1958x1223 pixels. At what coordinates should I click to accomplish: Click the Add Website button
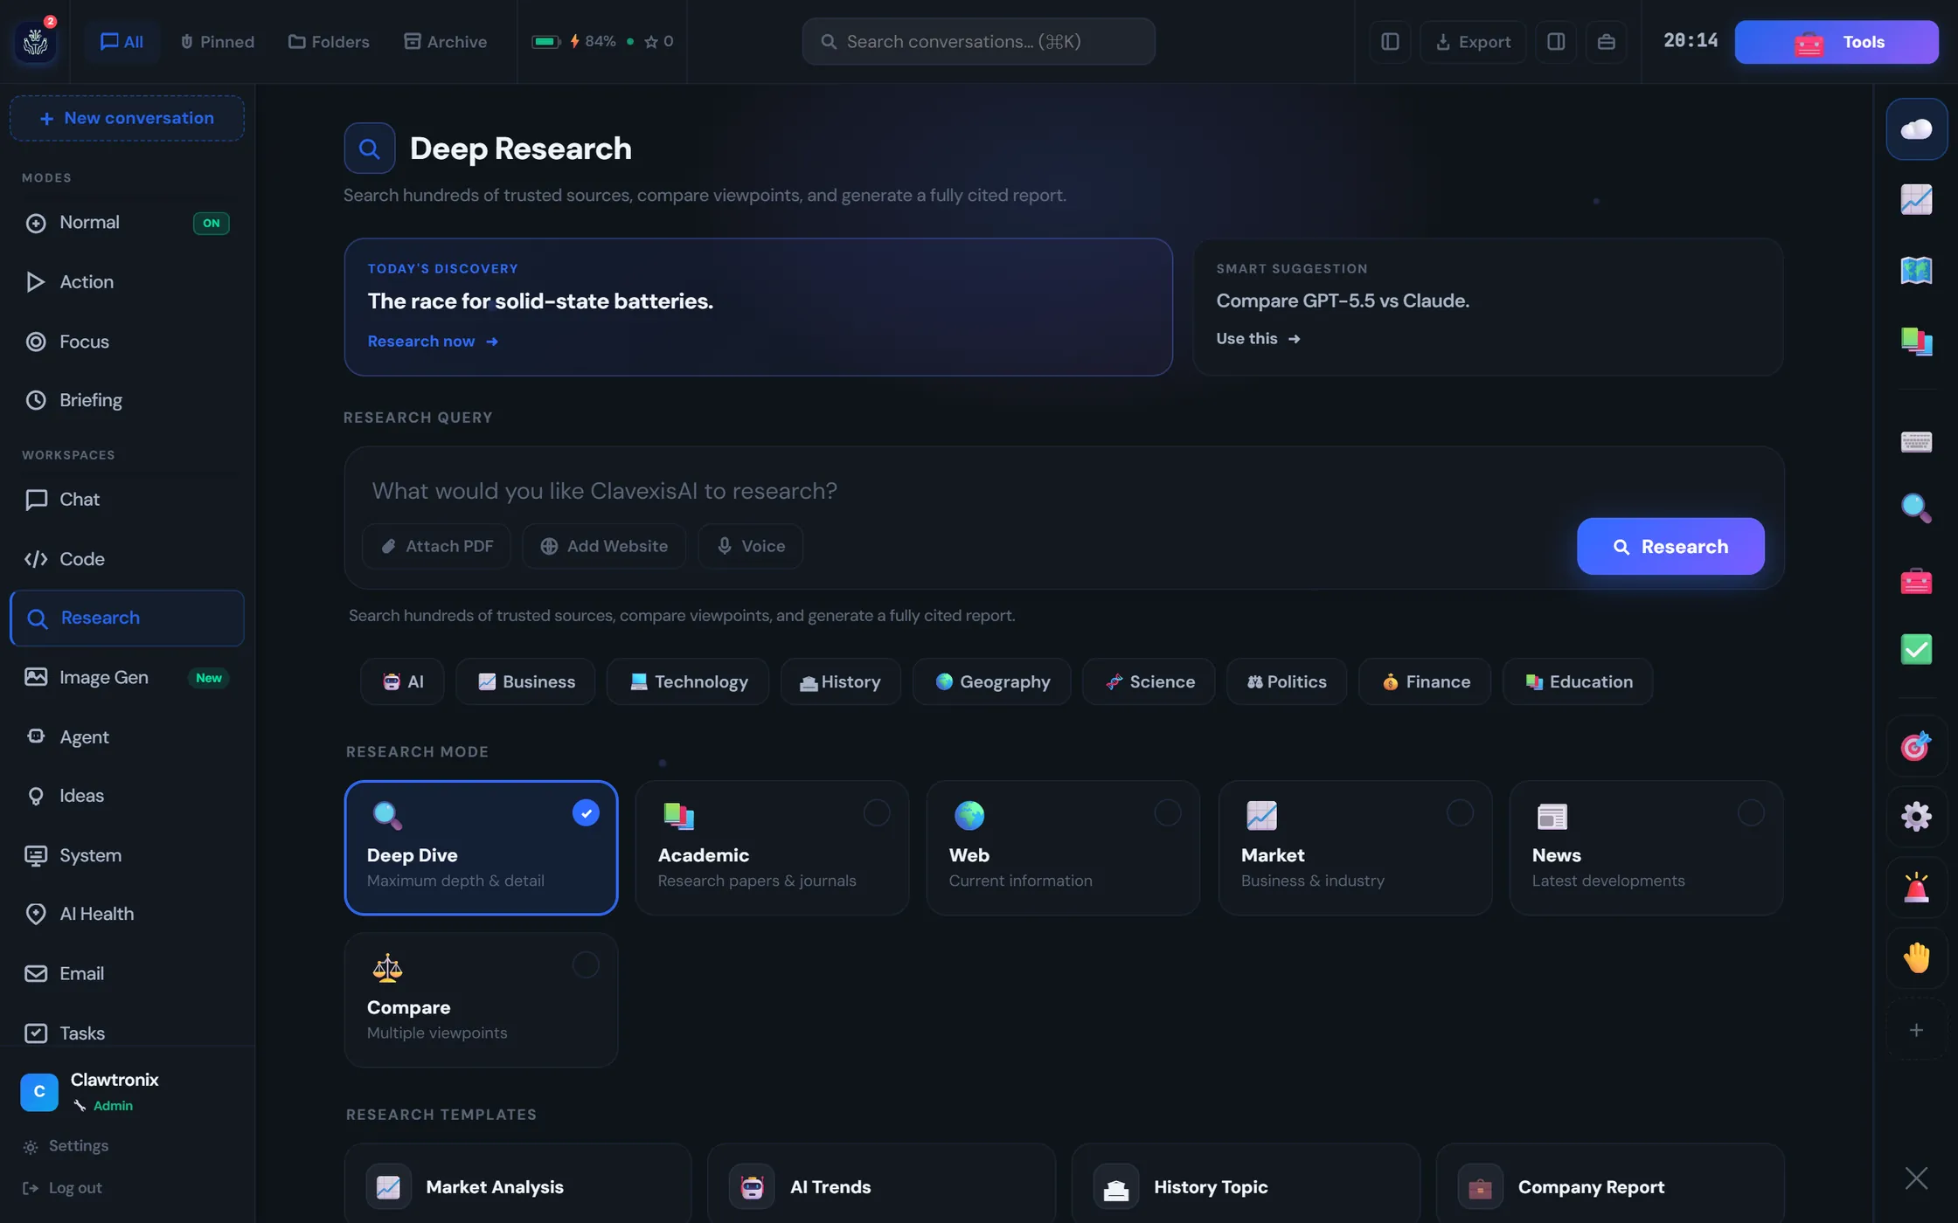pos(604,546)
